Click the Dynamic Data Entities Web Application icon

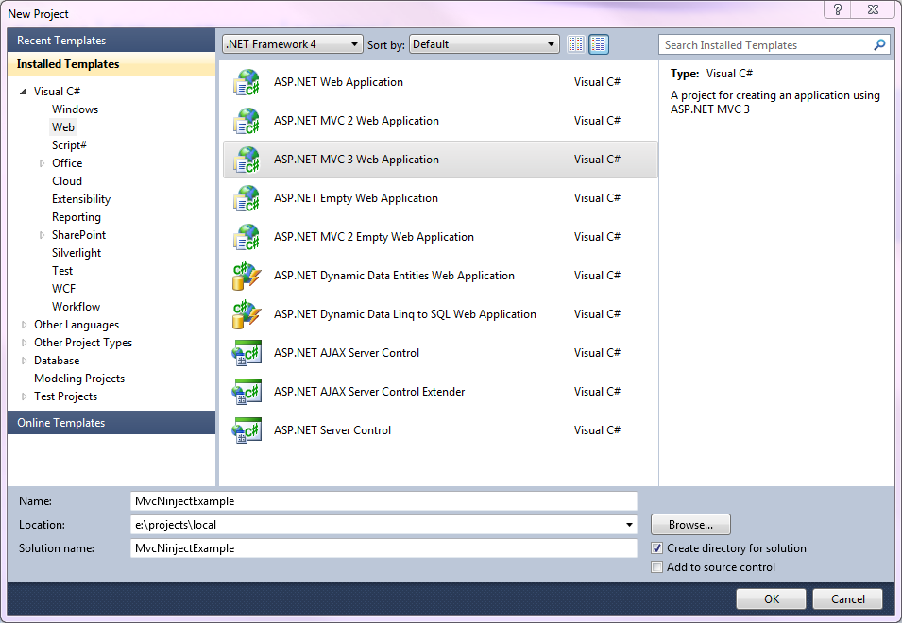coord(247,276)
